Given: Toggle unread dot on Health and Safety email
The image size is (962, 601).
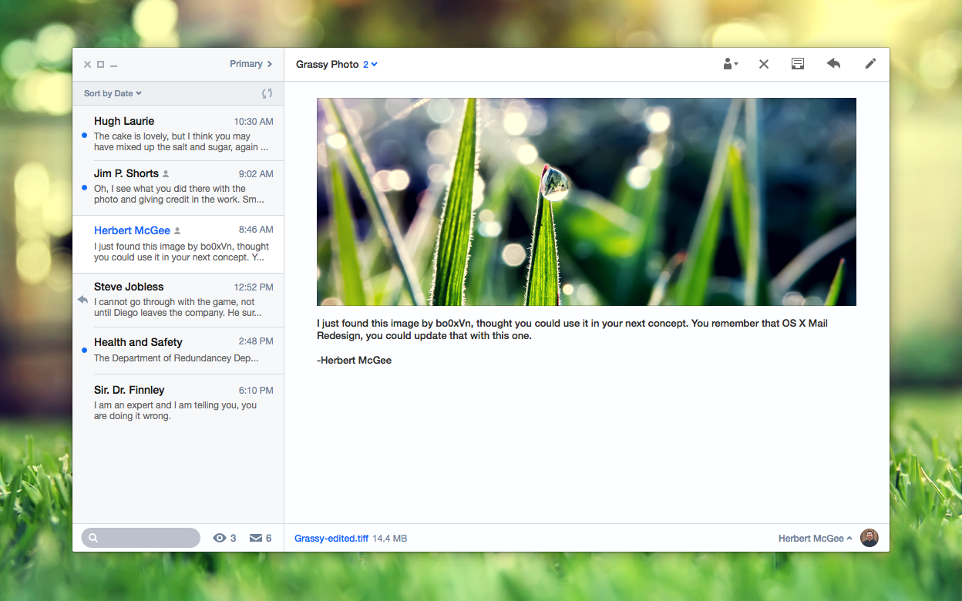Looking at the screenshot, I should [84, 351].
